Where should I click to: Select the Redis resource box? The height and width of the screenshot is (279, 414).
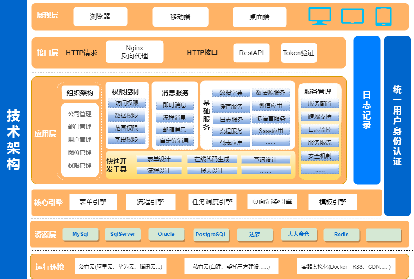341,235
